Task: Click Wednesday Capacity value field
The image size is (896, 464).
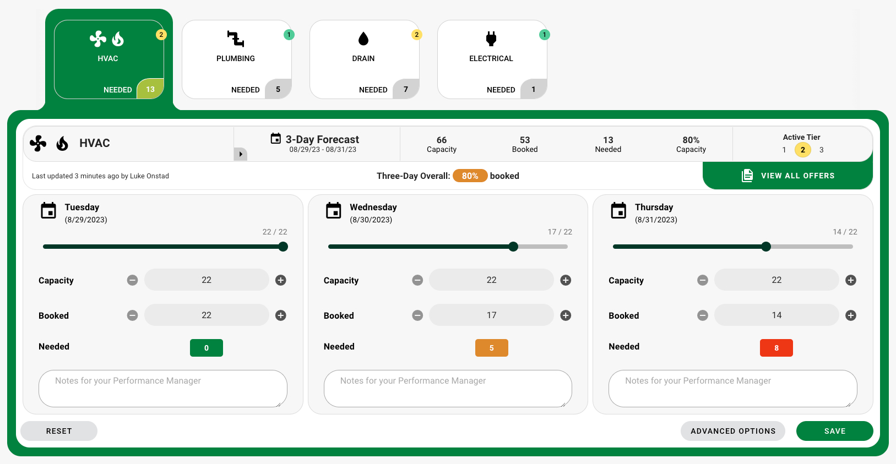Action: (491, 280)
